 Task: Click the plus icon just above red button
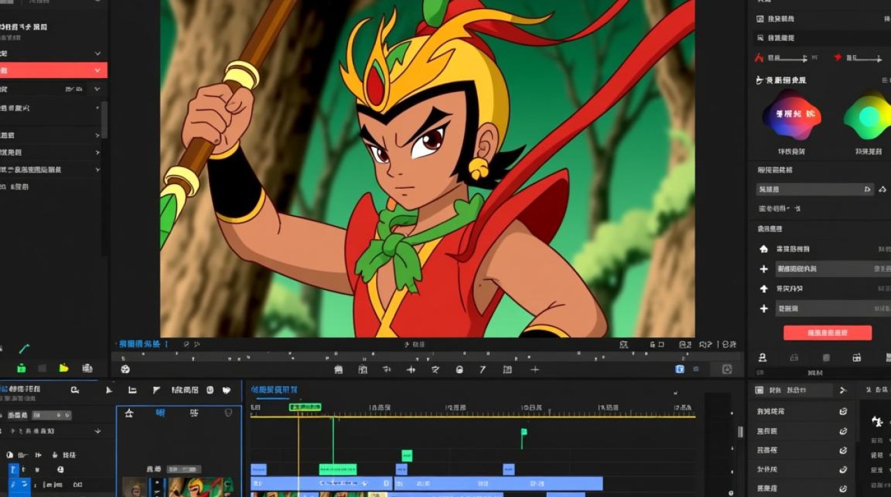763,309
